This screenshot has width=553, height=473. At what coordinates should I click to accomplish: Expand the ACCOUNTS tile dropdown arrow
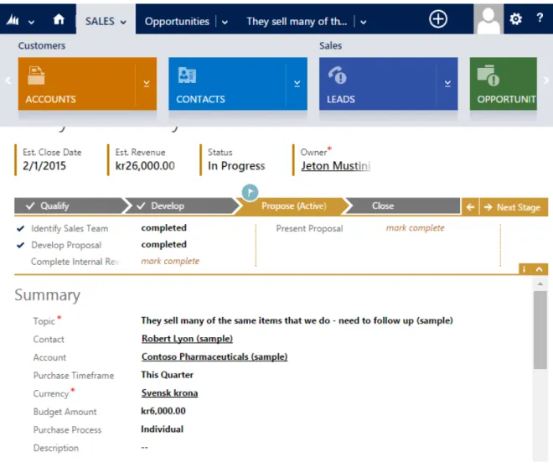147,84
